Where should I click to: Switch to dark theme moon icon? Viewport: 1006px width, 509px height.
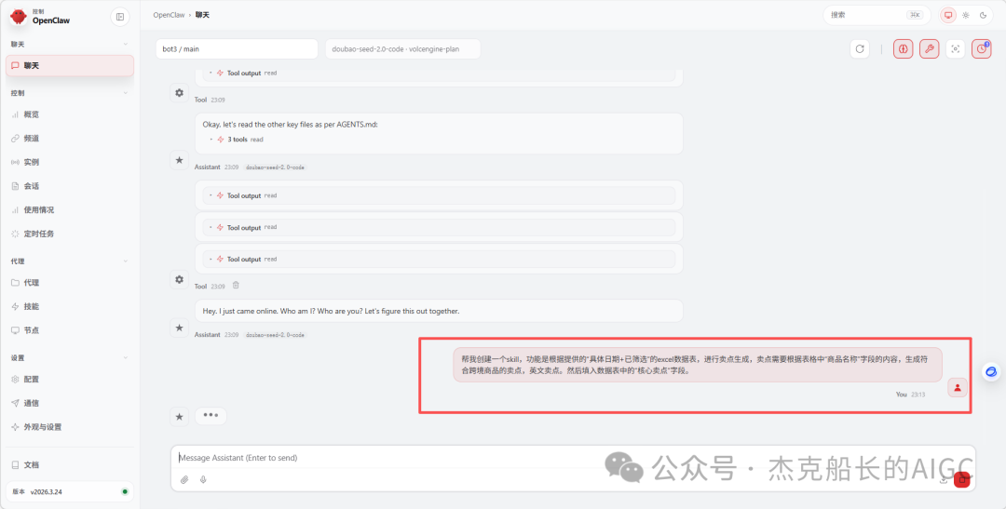click(983, 15)
